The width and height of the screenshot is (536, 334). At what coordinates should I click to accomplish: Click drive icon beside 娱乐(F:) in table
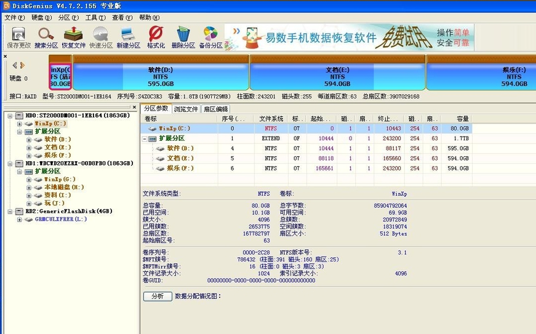click(161, 169)
